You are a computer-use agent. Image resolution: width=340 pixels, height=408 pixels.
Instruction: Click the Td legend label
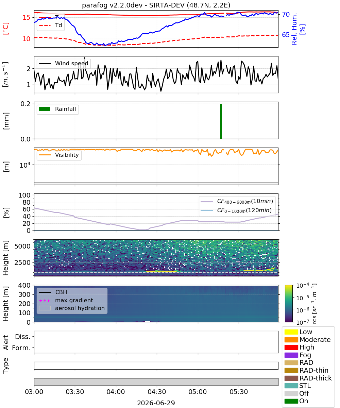(58, 25)
